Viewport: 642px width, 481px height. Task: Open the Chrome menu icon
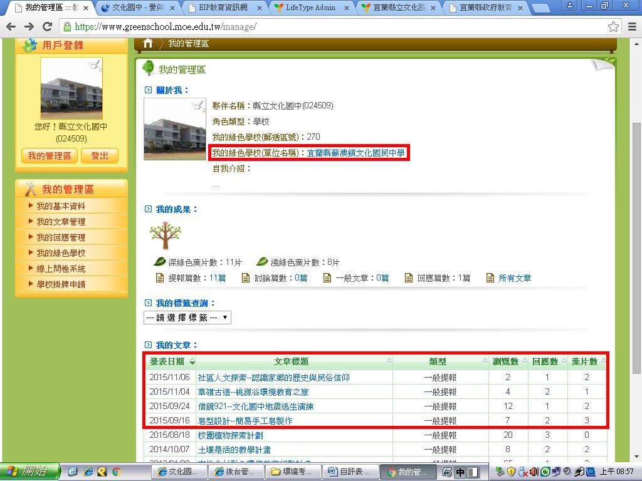point(631,26)
